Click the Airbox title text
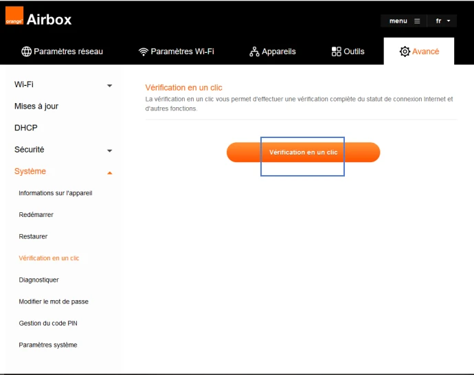 point(49,20)
